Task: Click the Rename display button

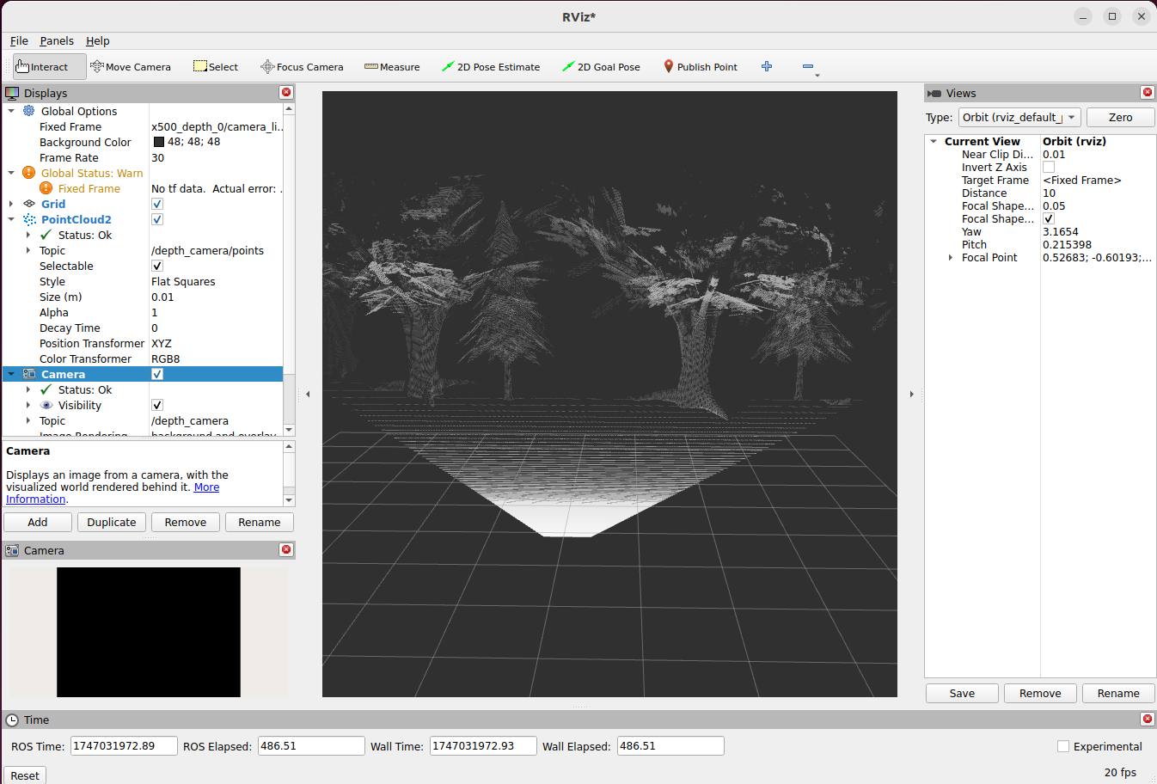Action: 260,522
